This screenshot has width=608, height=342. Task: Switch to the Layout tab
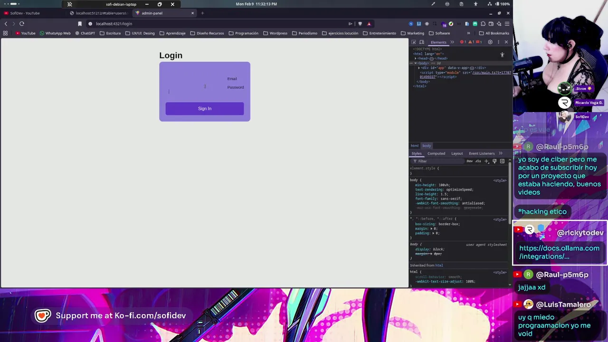[457, 153]
